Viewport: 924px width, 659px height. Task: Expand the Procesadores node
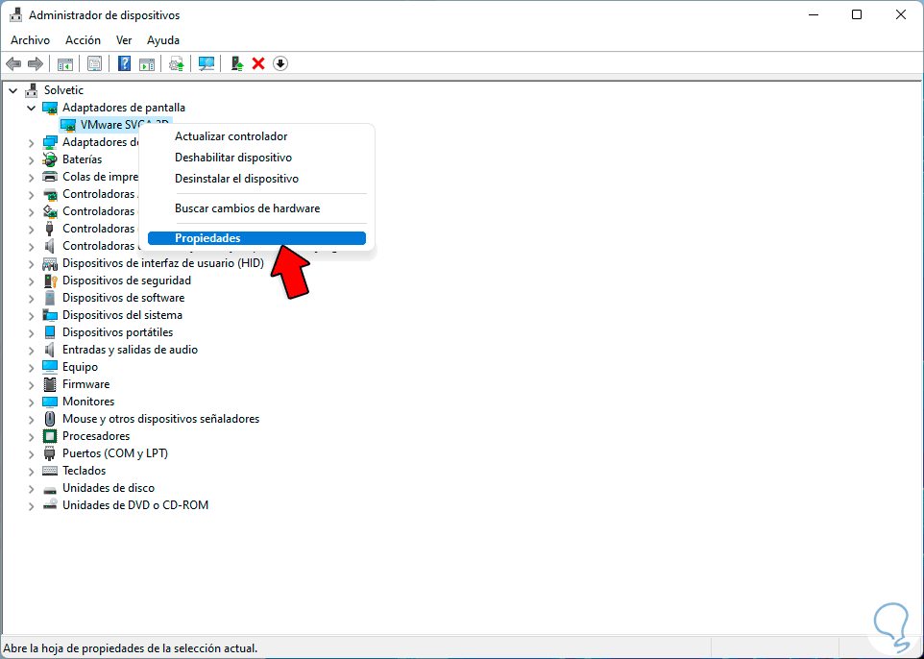pos(32,437)
